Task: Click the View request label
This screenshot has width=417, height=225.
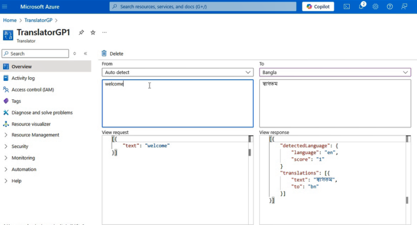Action: (x=115, y=132)
